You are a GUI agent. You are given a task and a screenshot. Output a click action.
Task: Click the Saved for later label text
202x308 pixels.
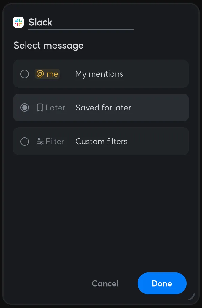point(103,108)
